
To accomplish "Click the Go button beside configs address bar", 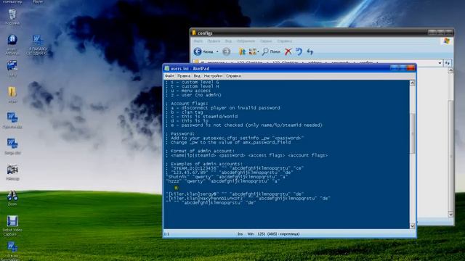I will coord(448,63).
